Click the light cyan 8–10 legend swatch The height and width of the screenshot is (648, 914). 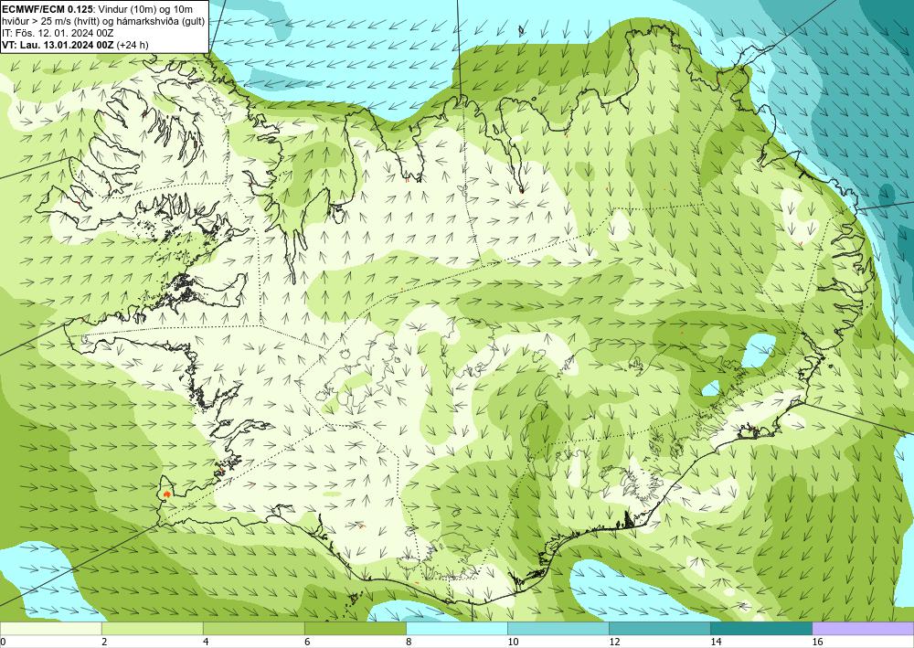pyautogui.click(x=456, y=629)
